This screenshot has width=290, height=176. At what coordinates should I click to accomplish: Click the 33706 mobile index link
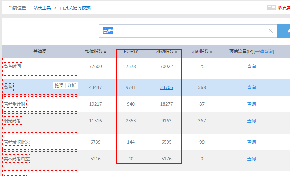point(166,88)
